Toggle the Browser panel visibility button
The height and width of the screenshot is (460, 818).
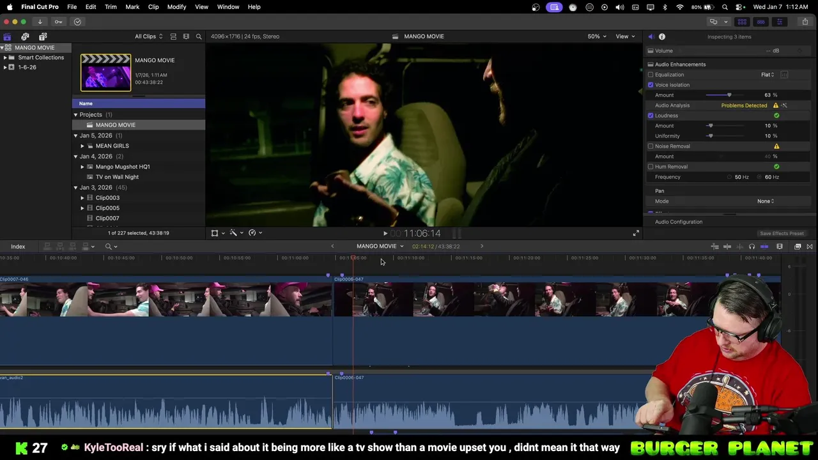[x=742, y=22]
